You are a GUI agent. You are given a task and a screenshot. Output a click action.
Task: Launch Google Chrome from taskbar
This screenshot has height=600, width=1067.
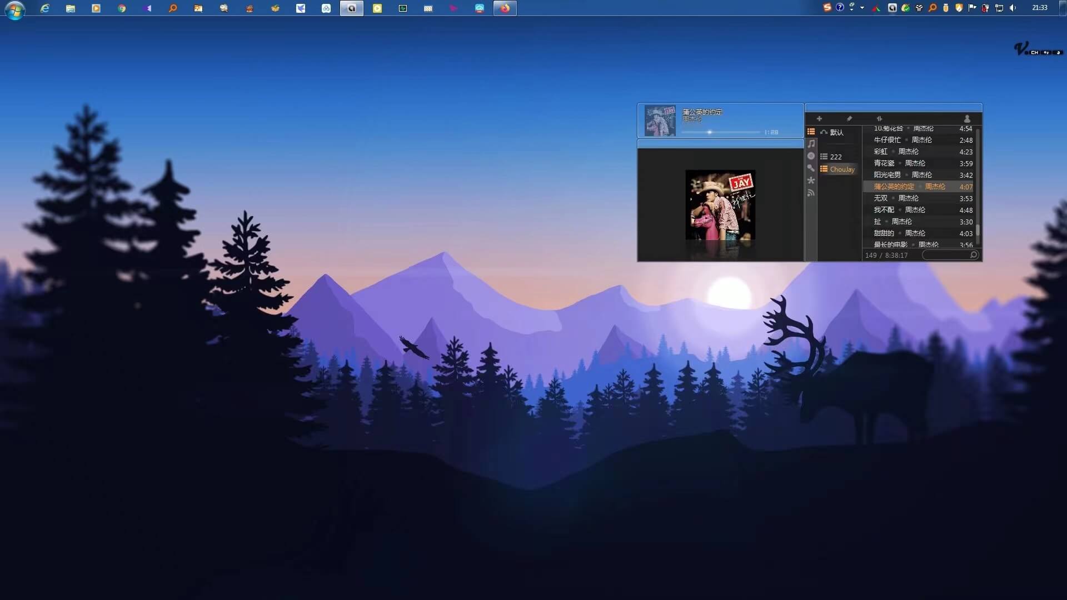122,8
